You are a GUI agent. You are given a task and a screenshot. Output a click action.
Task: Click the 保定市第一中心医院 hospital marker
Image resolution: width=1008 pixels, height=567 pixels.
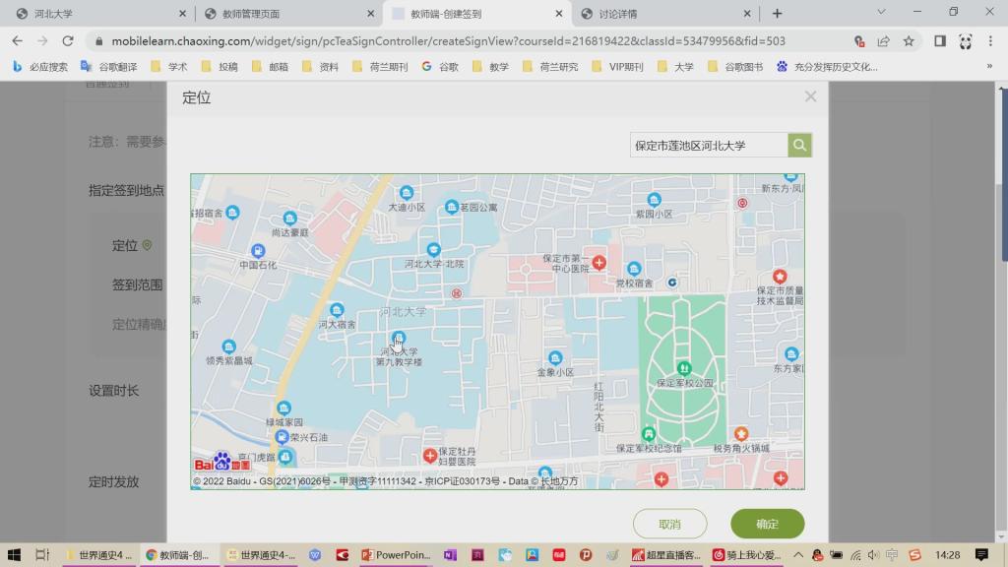(599, 262)
